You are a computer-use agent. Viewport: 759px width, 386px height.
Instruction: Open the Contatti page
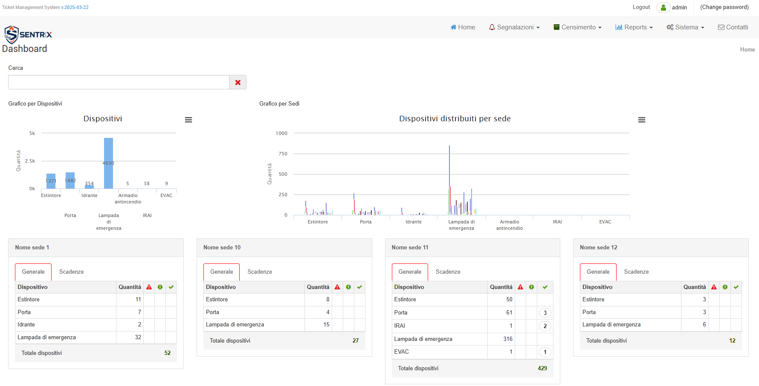pos(733,27)
